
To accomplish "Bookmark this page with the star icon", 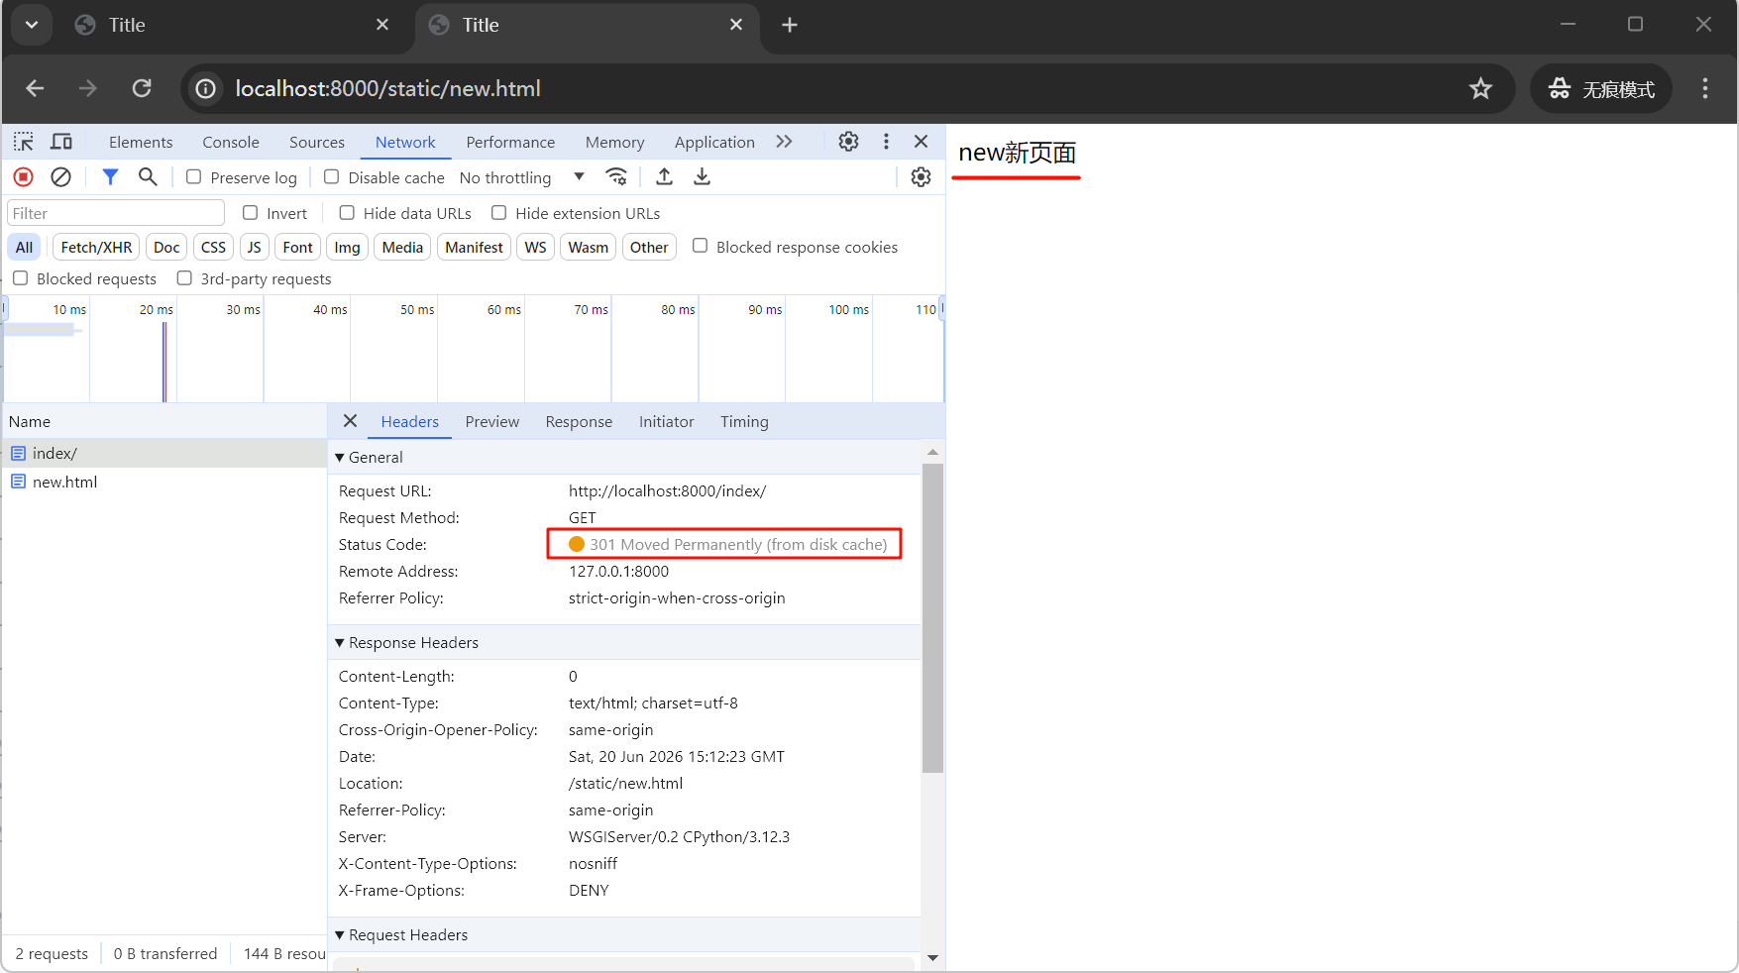I will pyautogui.click(x=1480, y=88).
